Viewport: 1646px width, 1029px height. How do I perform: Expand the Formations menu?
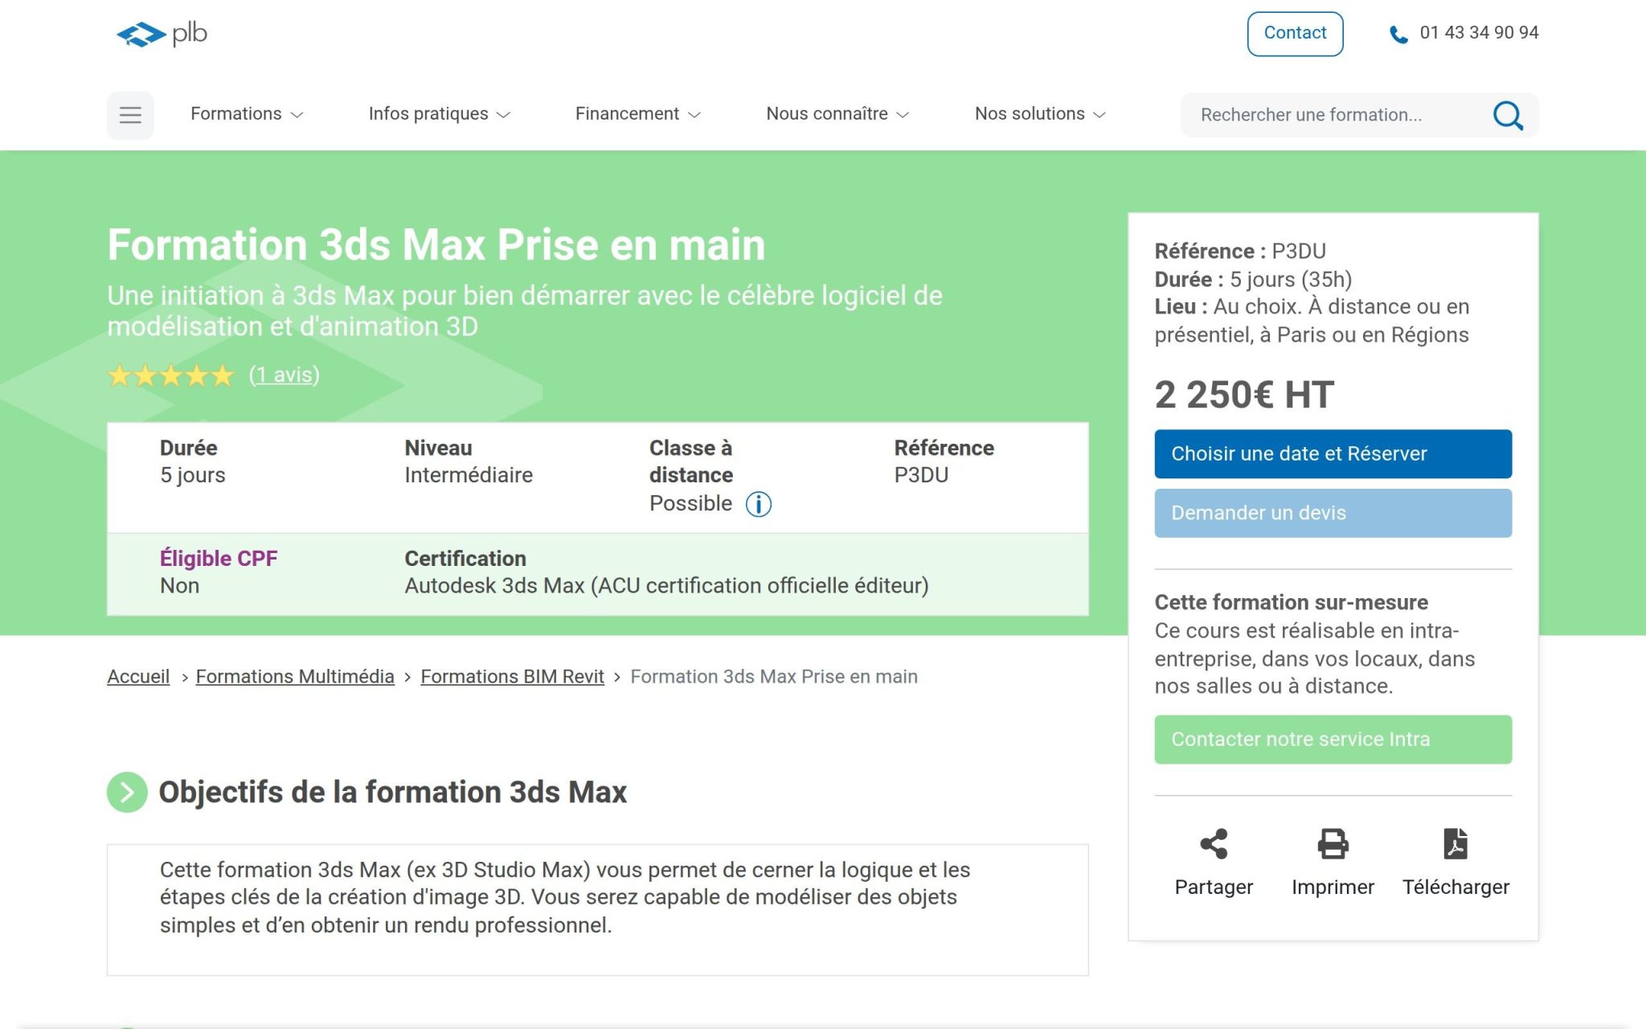click(x=247, y=114)
